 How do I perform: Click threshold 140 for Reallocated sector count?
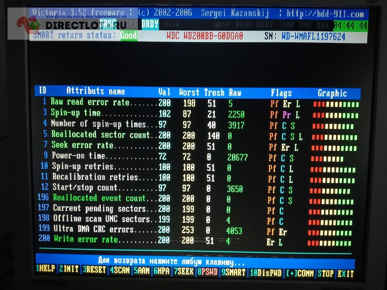pyautogui.click(x=214, y=136)
